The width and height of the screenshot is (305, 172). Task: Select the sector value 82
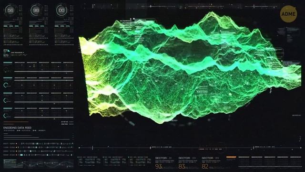(x=205, y=166)
